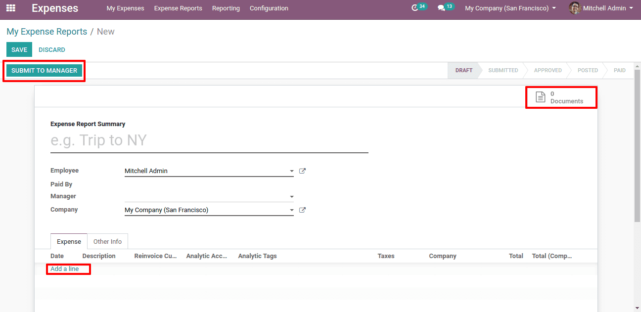Open the Configuration menu
Image resolution: width=641 pixels, height=312 pixels.
[x=269, y=8]
